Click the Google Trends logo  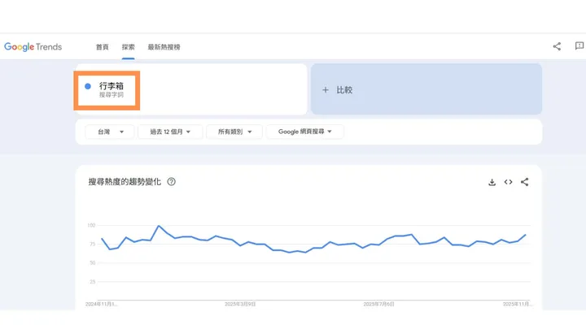[33, 47]
